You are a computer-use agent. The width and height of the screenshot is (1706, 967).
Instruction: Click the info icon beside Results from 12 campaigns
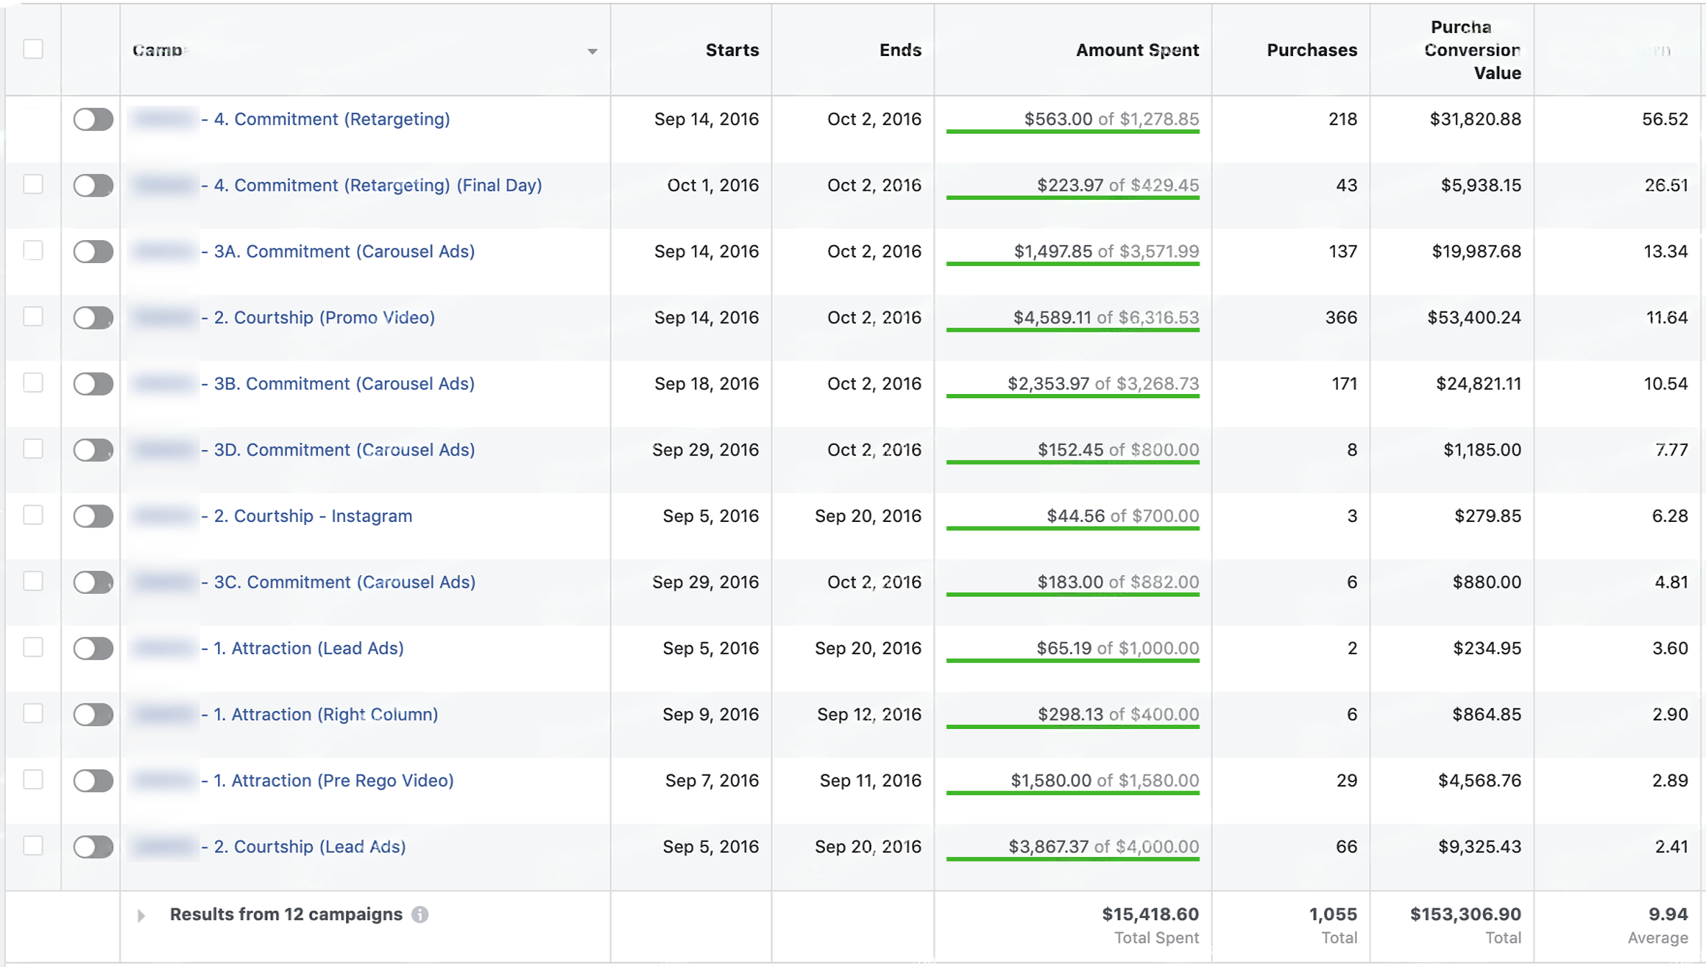[420, 915]
